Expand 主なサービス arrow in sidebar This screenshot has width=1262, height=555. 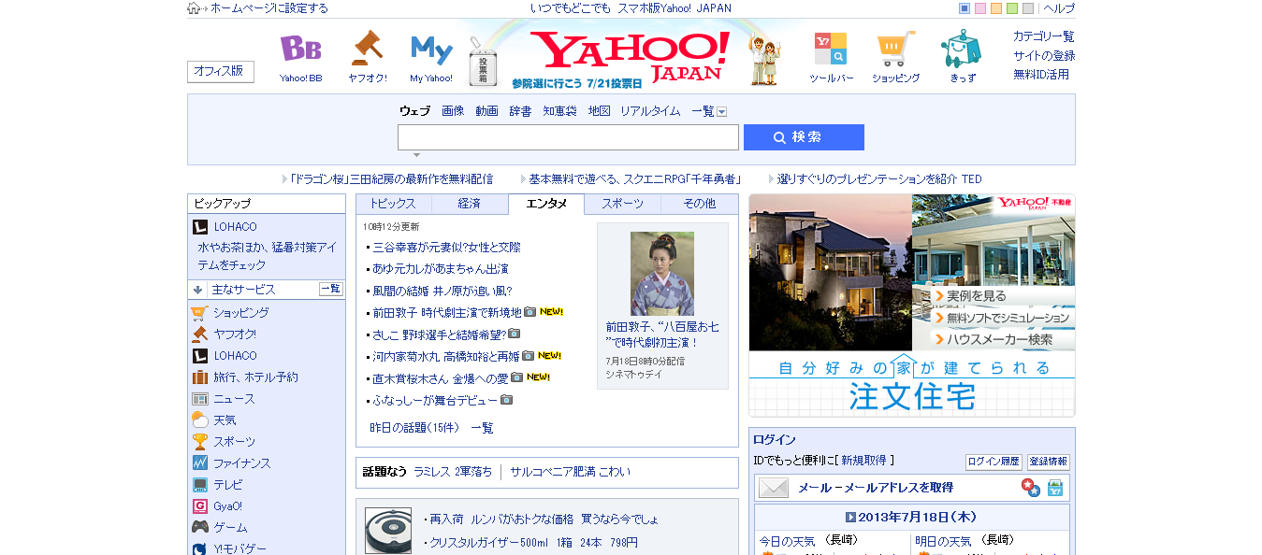(198, 290)
